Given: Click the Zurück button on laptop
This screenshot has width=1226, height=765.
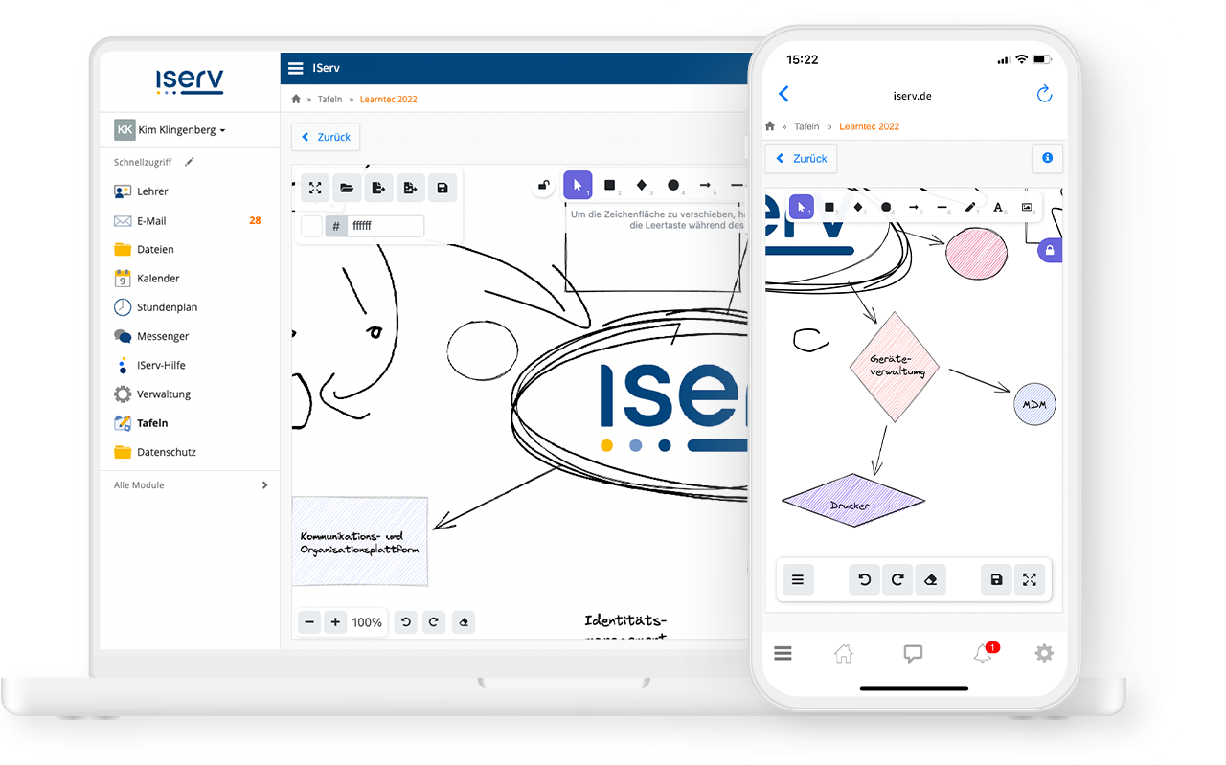Looking at the screenshot, I should click(x=326, y=137).
